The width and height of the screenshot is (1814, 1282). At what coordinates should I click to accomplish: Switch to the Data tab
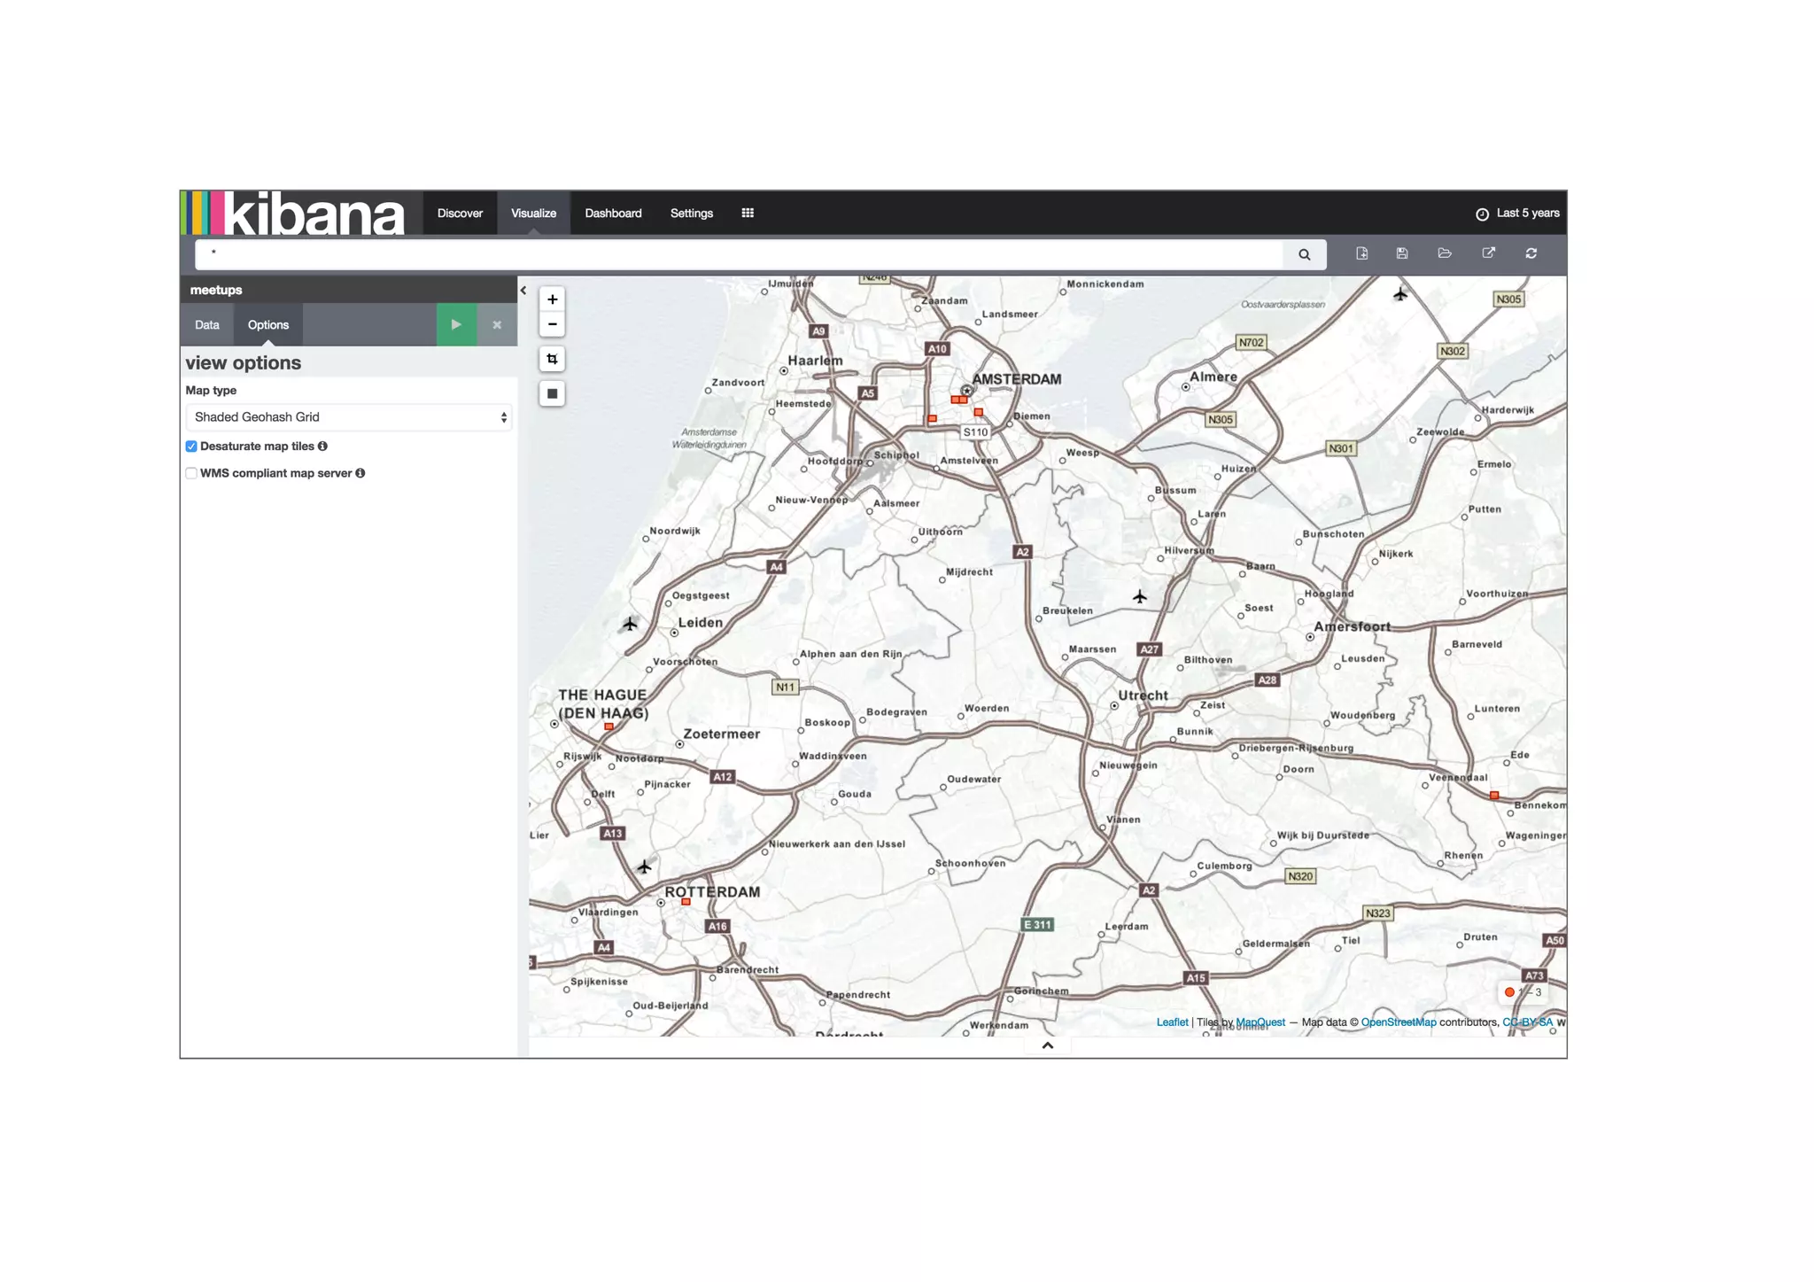[x=207, y=325]
